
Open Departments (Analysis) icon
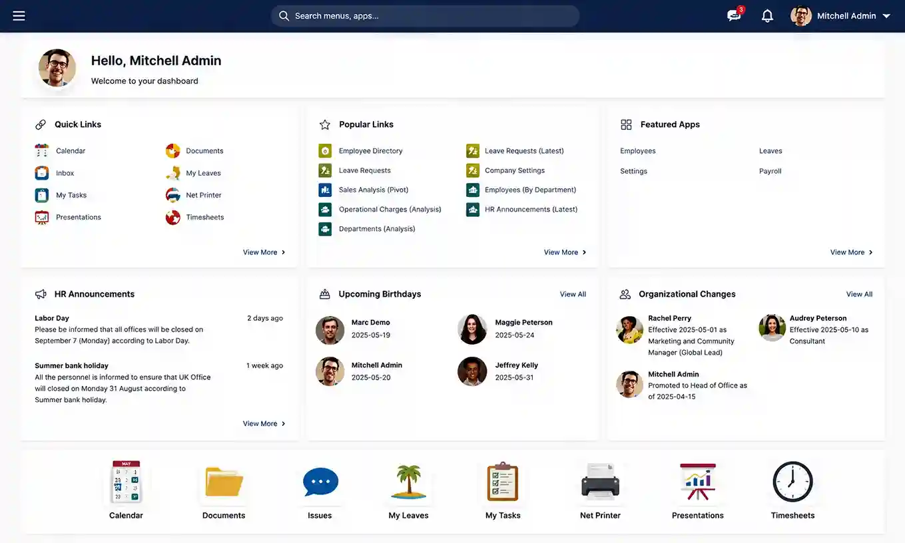click(x=325, y=229)
